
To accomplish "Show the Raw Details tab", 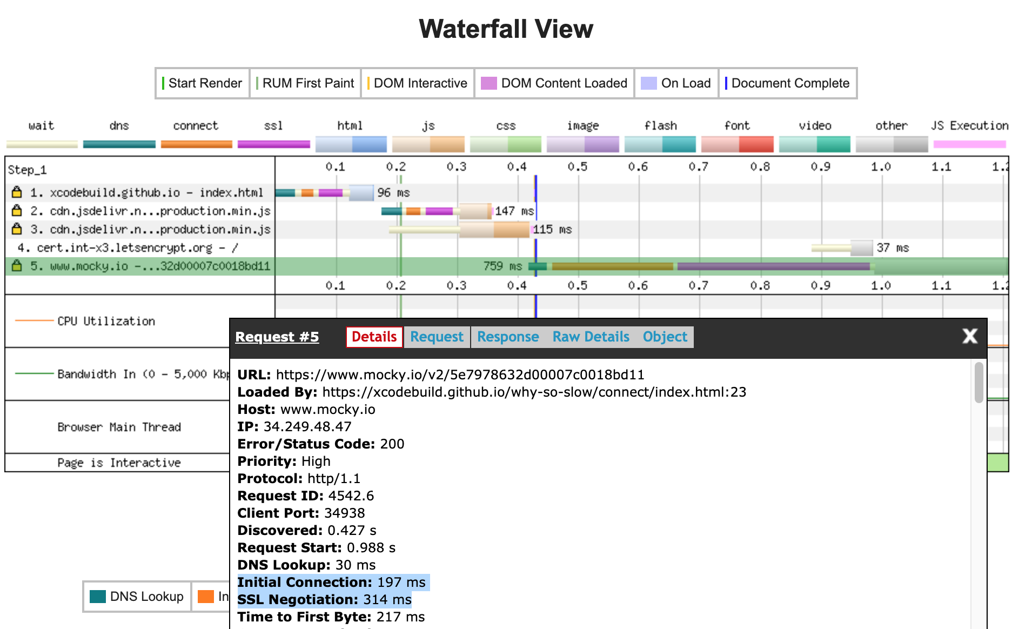I will click(x=591, y=337).
